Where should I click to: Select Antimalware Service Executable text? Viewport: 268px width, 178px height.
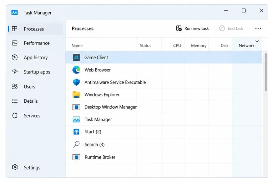(115, 82)
